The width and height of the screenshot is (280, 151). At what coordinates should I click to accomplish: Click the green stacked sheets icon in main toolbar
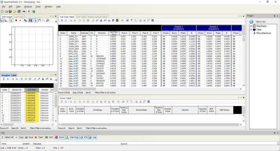point(34,12)
